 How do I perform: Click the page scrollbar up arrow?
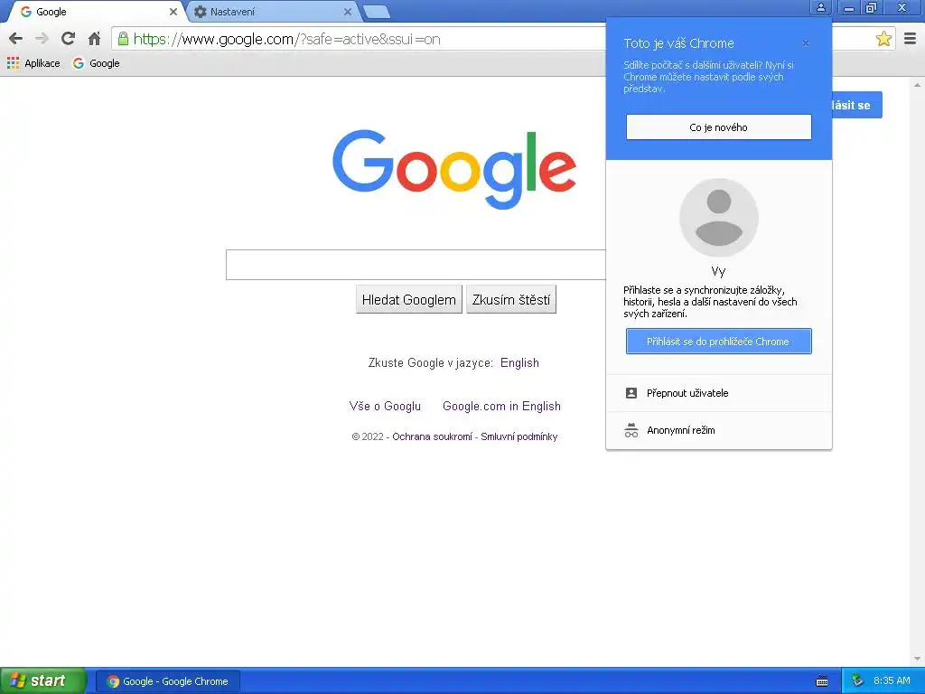coord(917,86)
